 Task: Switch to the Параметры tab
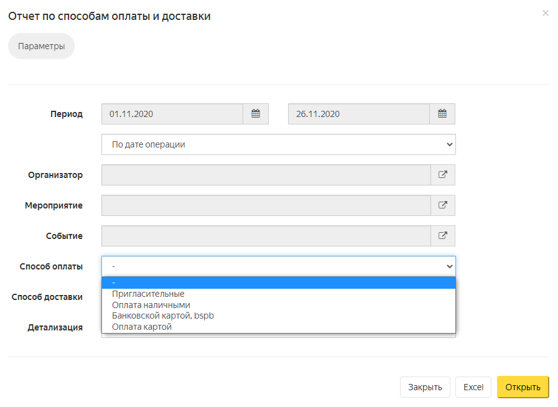tap(41, 46)
